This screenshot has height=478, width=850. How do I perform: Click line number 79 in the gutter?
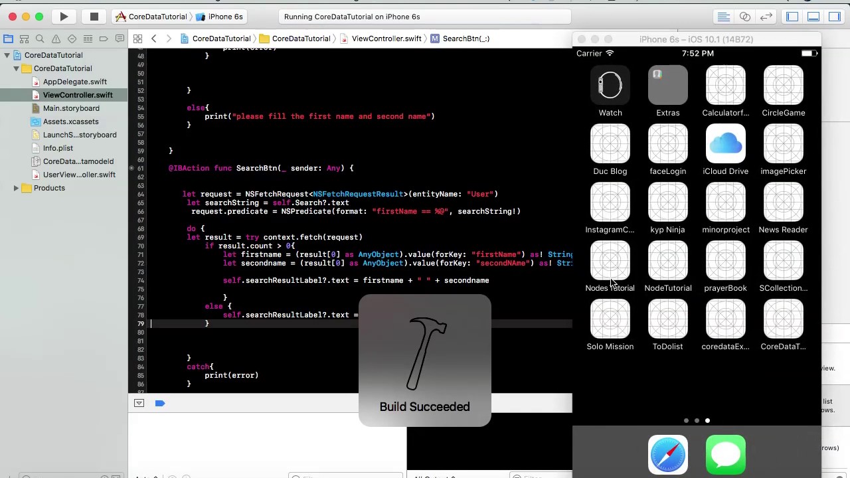click(140, 323)
